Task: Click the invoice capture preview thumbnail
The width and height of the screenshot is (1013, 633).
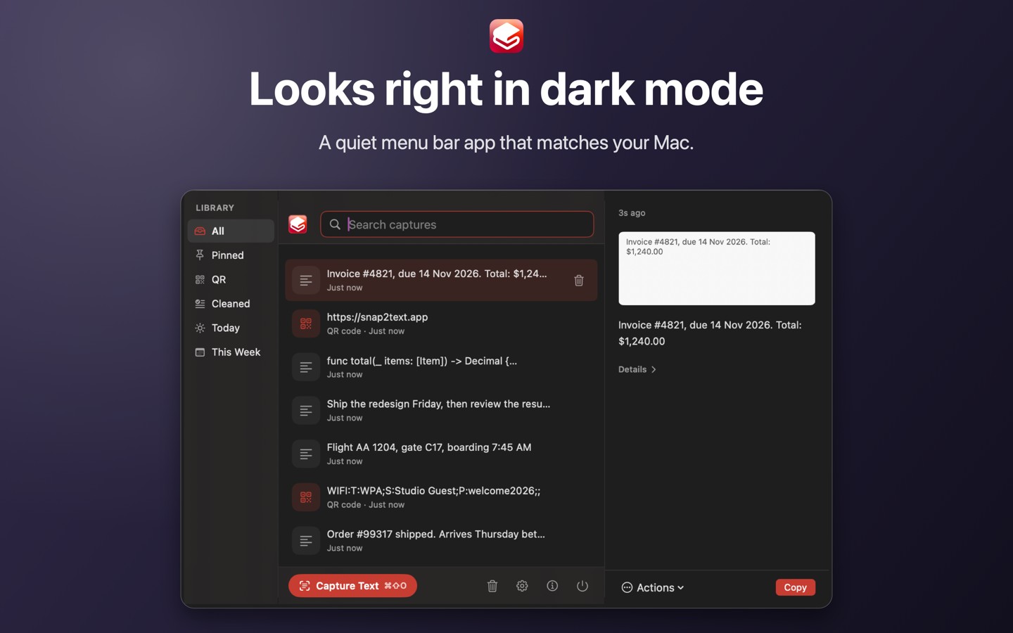Action: 717,269
